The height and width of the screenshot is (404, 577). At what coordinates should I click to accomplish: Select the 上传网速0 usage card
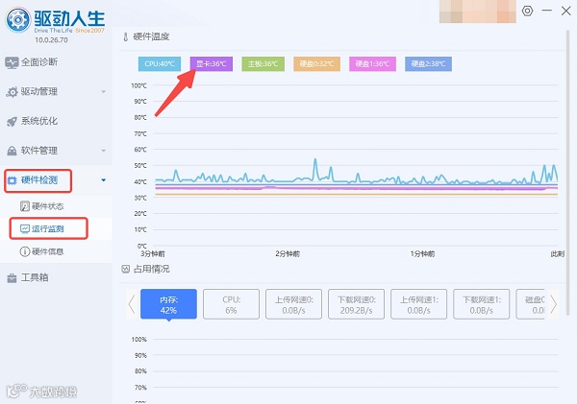click(x=293, y=304)
